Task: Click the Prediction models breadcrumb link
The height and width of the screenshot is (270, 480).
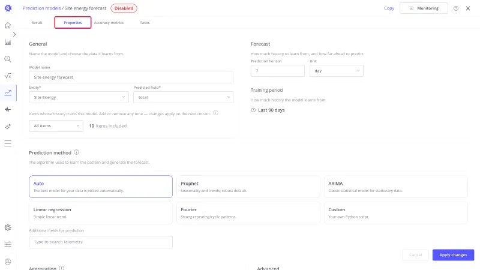Action: click(41, 8)
